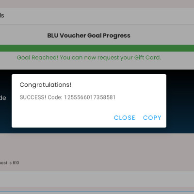Click the green goal progress bar

[x=97, y=48]
